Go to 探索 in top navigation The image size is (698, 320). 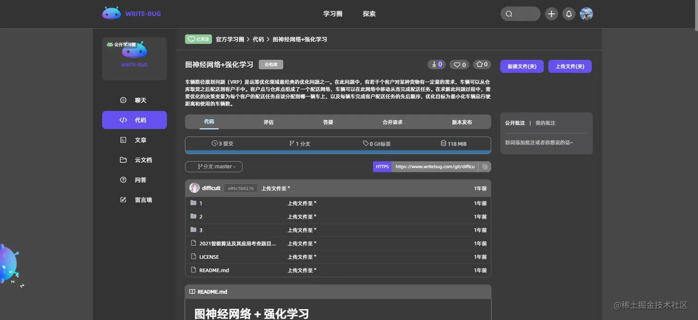pos(369,14)
